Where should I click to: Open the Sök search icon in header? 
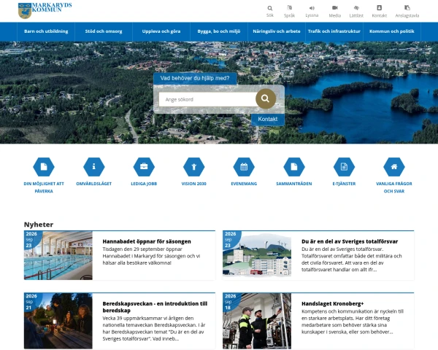point(270,8)
